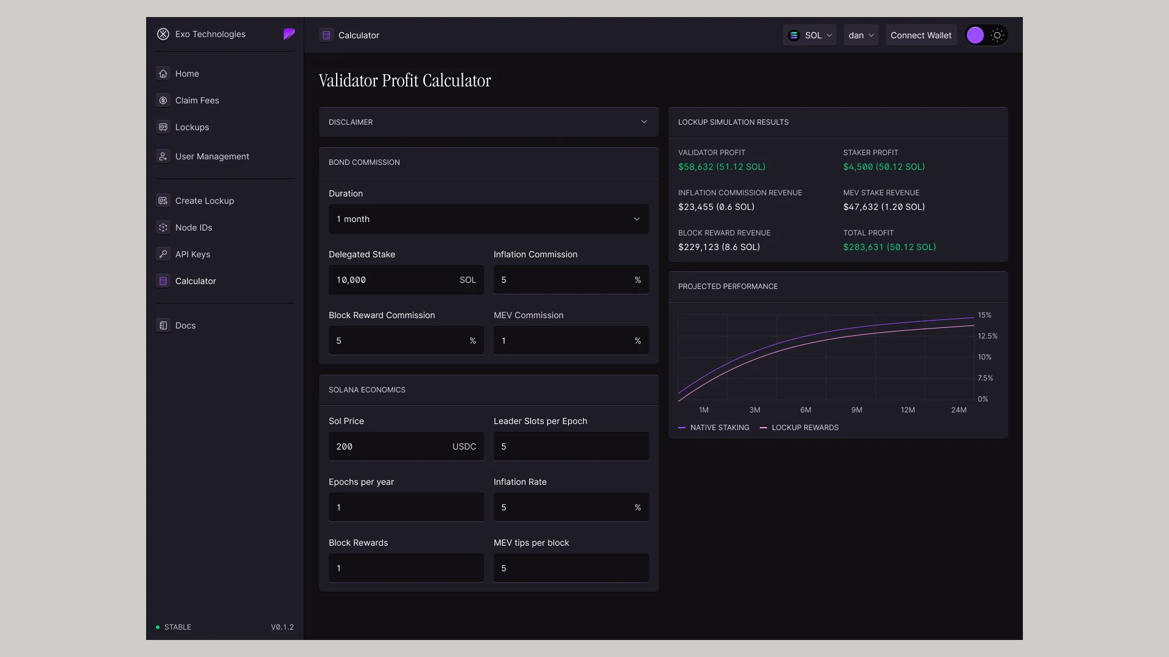Screen dimensions: 1169x657
Task: Click the MEV Commission input field
Action: [571, 341]
